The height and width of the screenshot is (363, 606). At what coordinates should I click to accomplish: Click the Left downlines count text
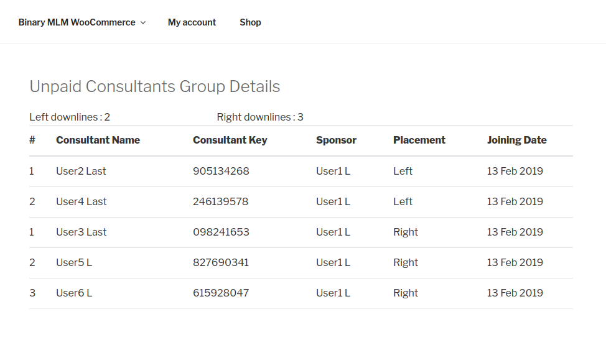[x=70, y=117]
